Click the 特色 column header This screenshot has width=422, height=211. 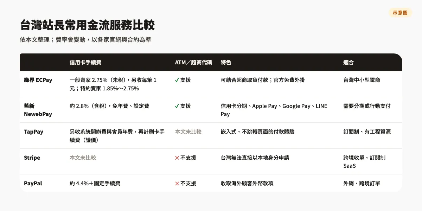coord(226,62)
